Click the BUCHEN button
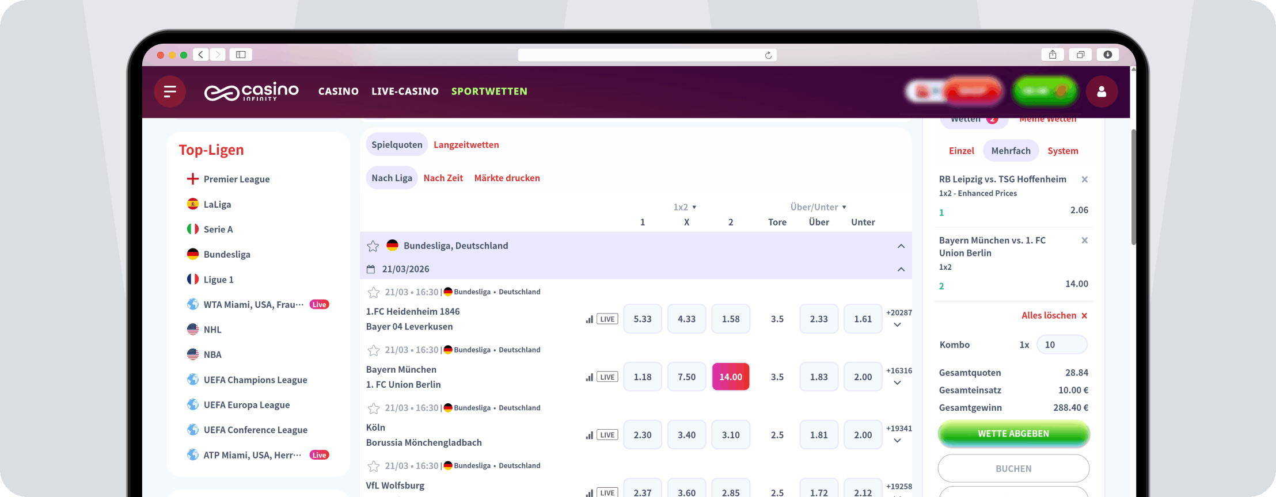This screenshot has width=1276, height=497. 1013,469
